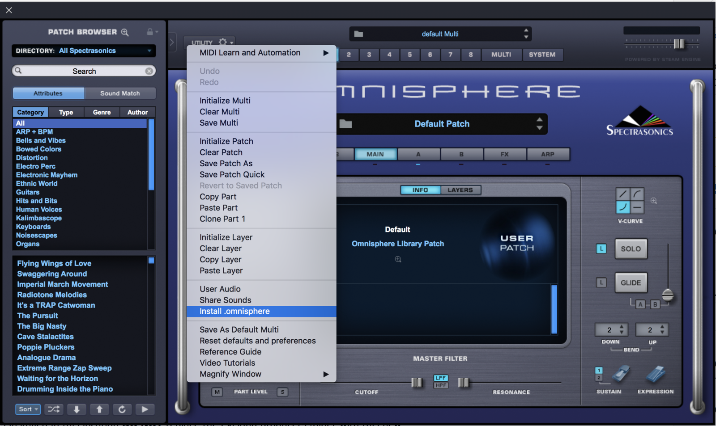
Task: Switch to the LAYERS view tab
Action: click(x=460, y=190)
